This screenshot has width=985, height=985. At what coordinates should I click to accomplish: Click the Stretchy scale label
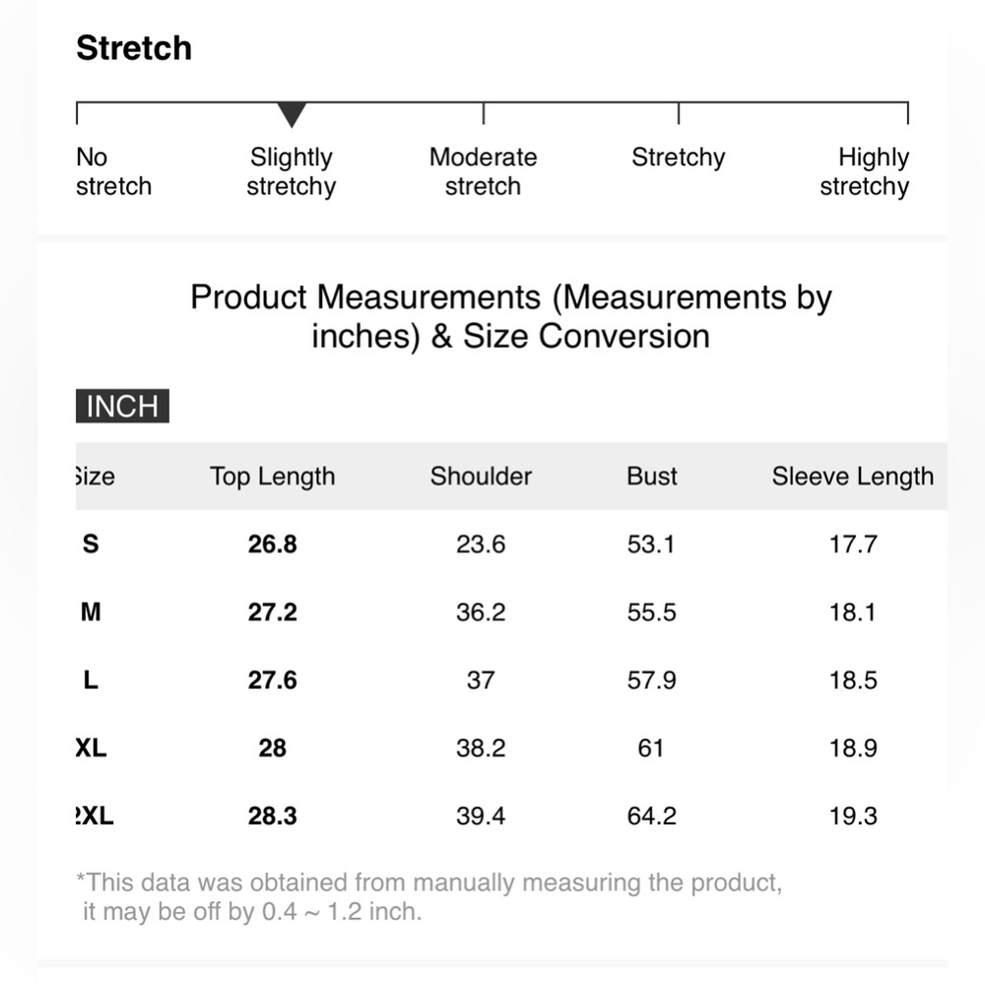pos(678,158)
